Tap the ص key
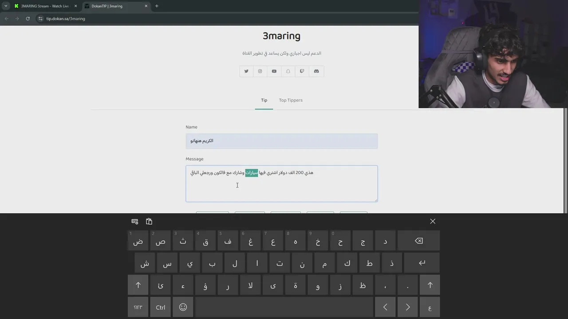Screen dimensions: 568x319 click(161, 241)
